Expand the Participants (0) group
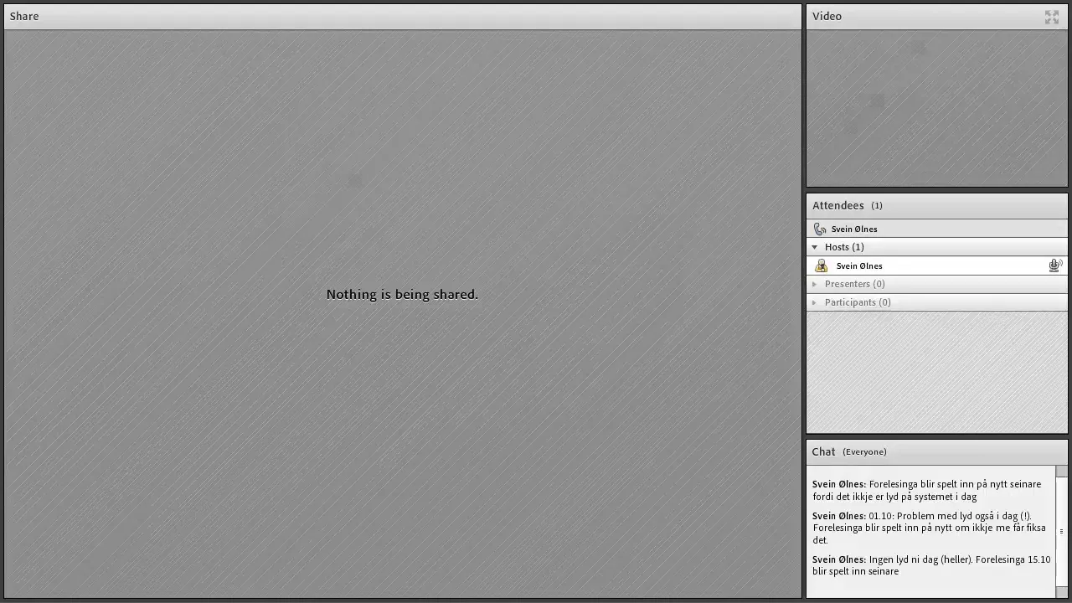Viewport: 1072px width, 603px height. 815,302
